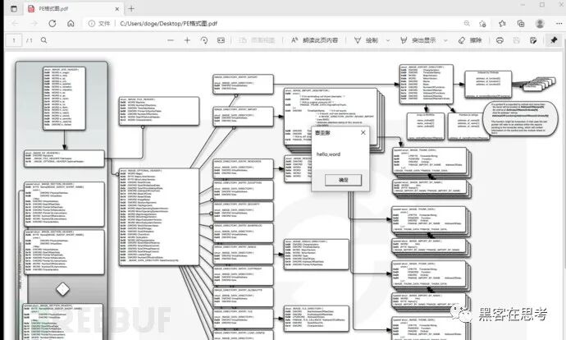This screenshot has height=340, width=566.
Task: Edit the PDF page number field
Action: (x=14, y=40)
